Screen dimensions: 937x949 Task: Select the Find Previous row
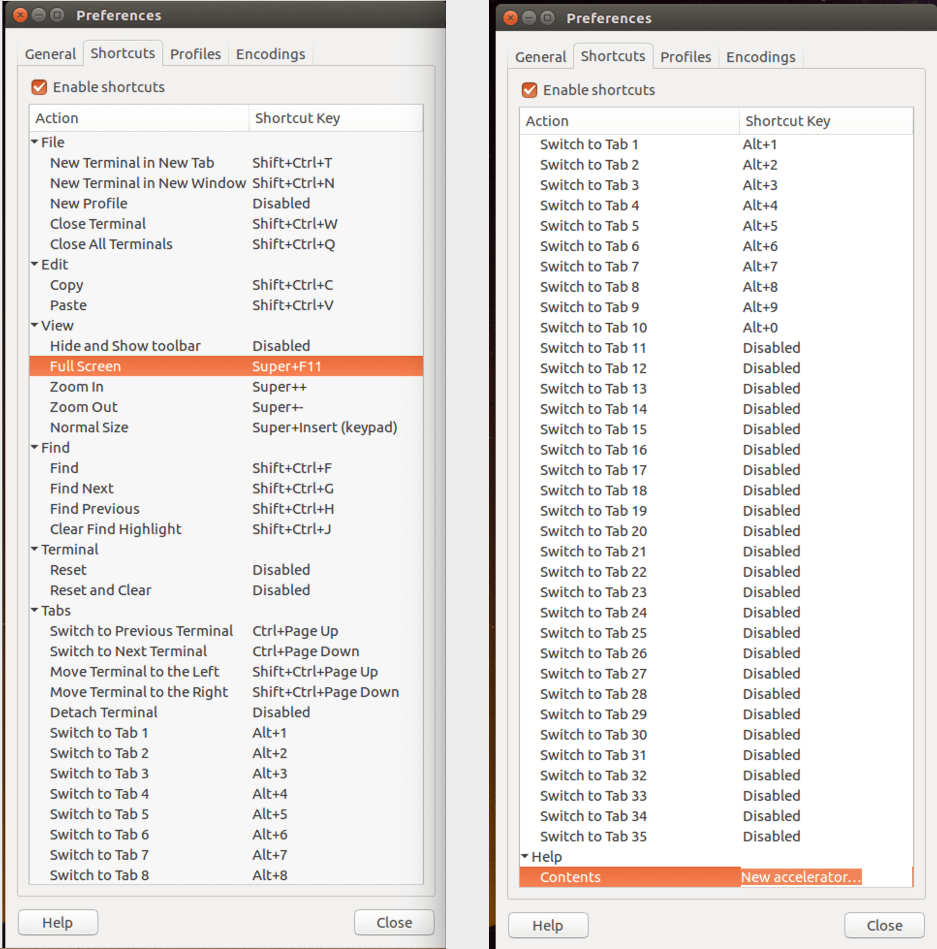click(x=226, y=509)
